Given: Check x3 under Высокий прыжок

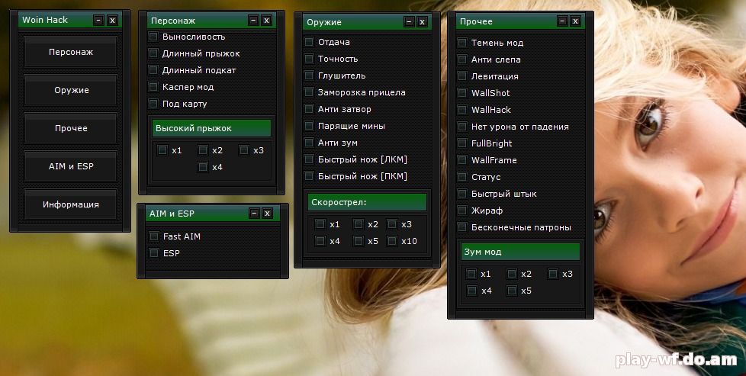Looking at the screenshot, I should coord(244,150).
